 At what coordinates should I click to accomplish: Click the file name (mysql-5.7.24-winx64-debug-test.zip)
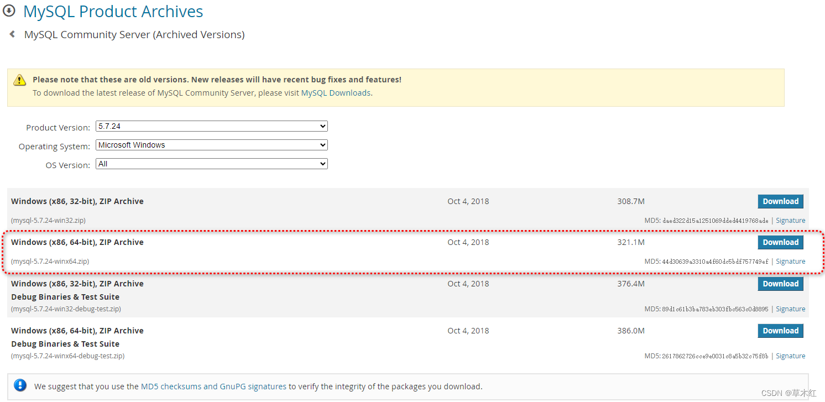click(67, 356)
